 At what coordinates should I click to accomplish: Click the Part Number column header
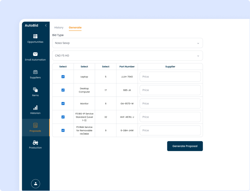127,67
